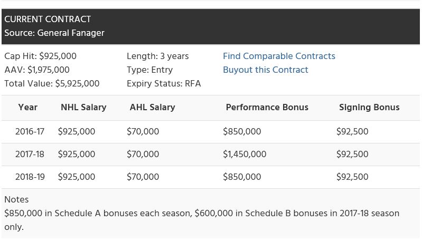Click the Type: Entry text
Screen dimensions: 422x241
(x=149, y=70)
